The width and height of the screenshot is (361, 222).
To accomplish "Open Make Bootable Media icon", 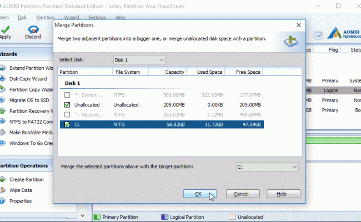I will [x=3, y=132].
